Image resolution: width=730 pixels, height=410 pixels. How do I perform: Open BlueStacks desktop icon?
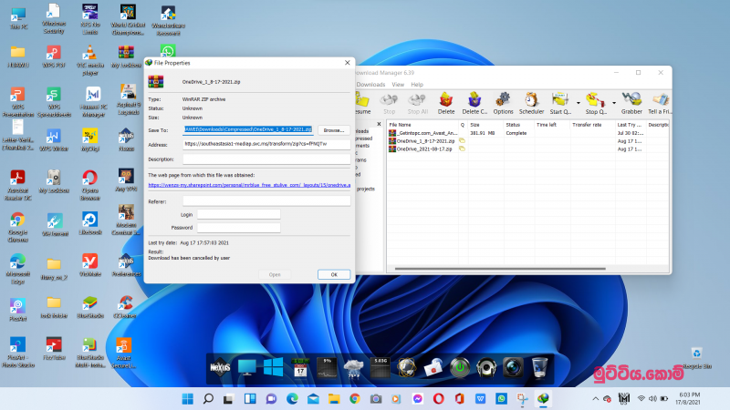tap(89, 307)
